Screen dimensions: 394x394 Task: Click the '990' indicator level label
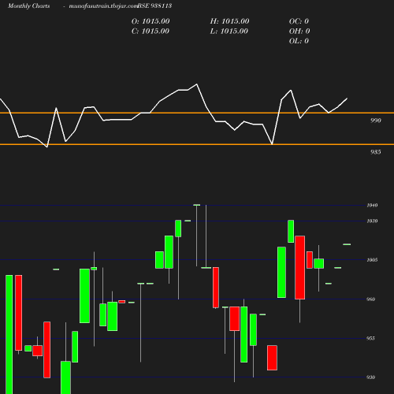pyautogui.click(x=376, y=121)
